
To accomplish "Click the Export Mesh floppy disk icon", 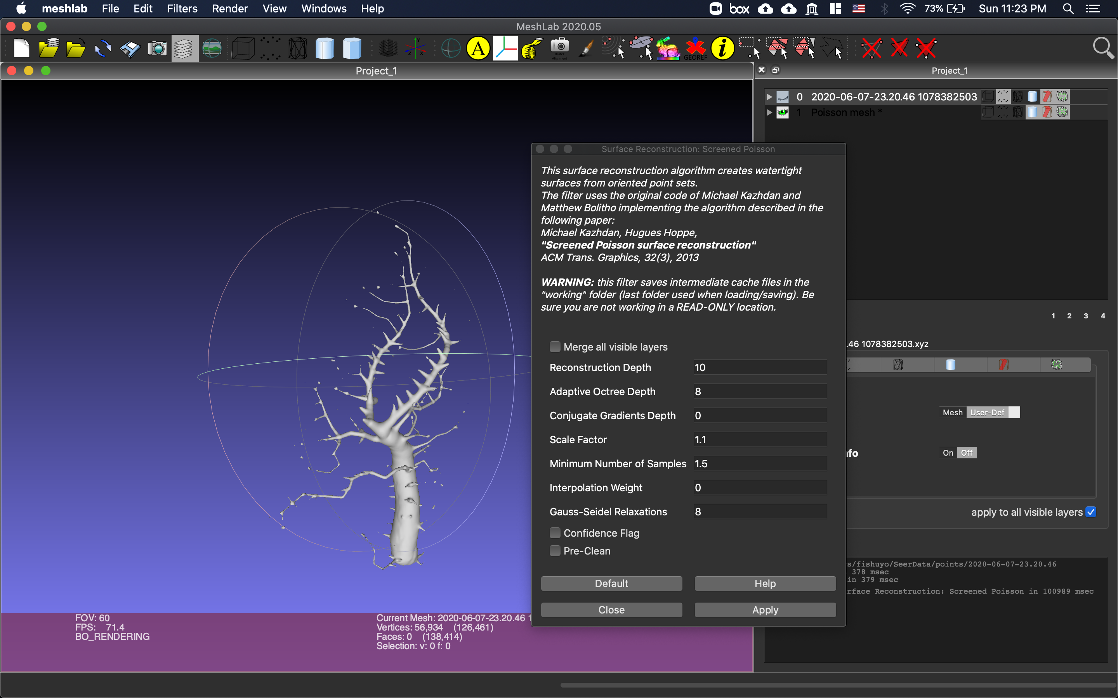I will pyautogui.click(x=130, y=48).
